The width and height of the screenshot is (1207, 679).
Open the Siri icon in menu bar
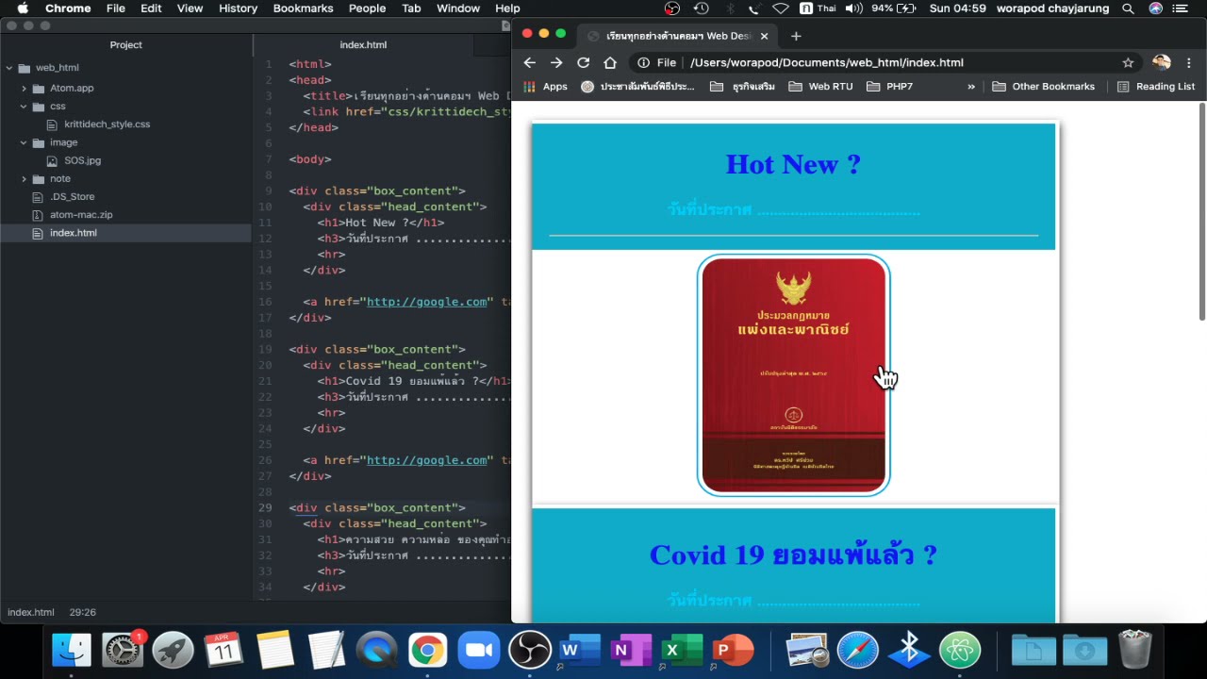coord(1156,8)
